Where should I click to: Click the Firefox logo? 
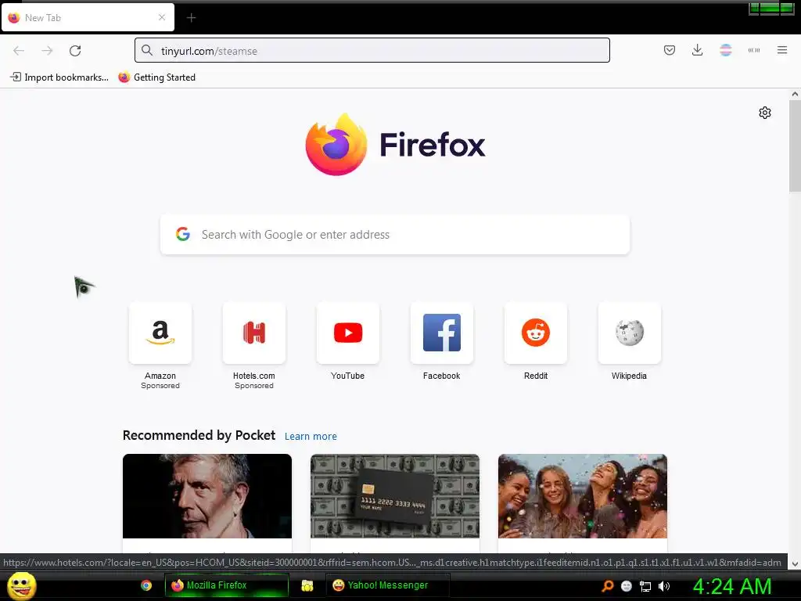[395, 145]
